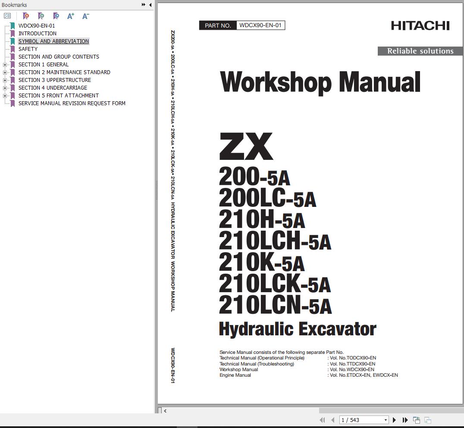Click the scroll-left arrow under the page
The width and height of the screenshot is (464, 428).
tap(165, 411)
